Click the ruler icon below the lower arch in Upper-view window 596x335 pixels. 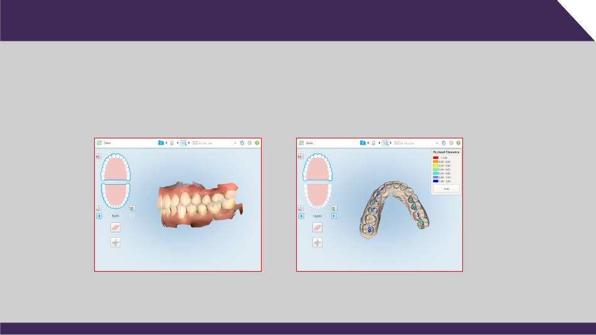tap(301, 209)
